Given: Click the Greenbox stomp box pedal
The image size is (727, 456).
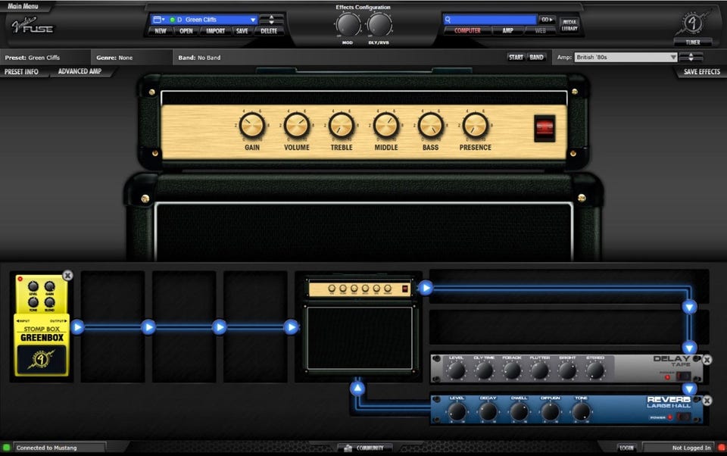Looking at the screenshot, I should point(42,326).
